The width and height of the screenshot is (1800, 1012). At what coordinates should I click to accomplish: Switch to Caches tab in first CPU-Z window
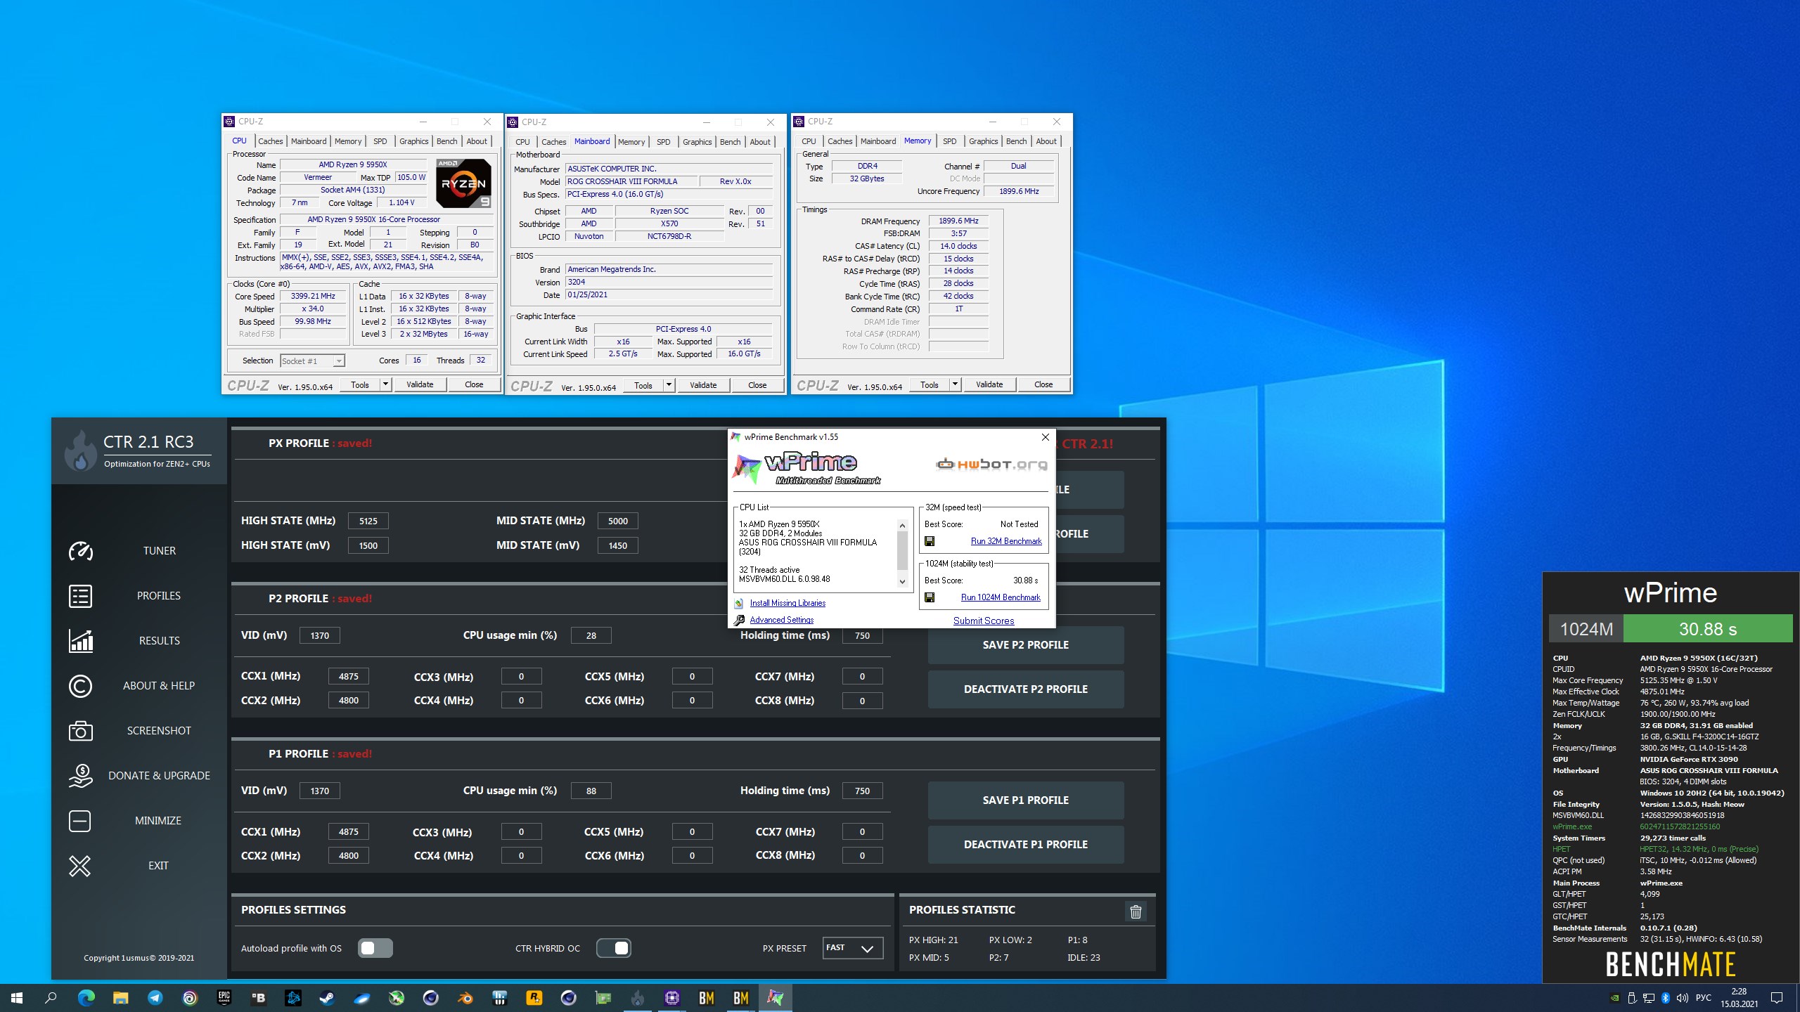(270, 141)
